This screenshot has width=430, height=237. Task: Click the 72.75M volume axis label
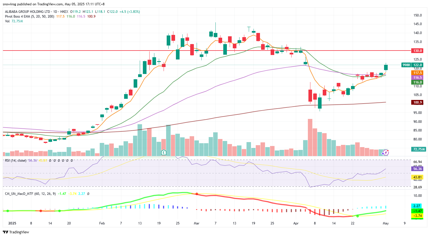419,149
